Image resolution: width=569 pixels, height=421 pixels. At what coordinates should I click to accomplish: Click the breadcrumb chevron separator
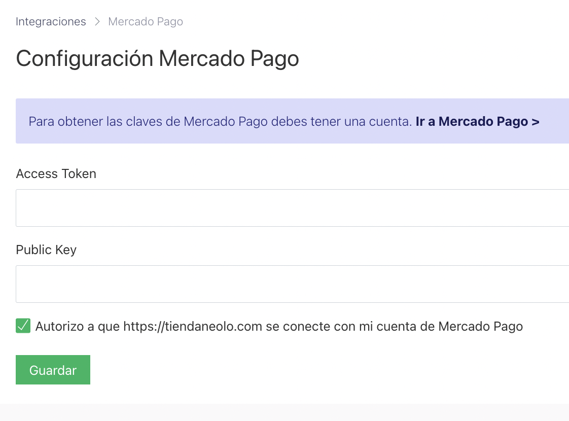click(x=97, y=22)
